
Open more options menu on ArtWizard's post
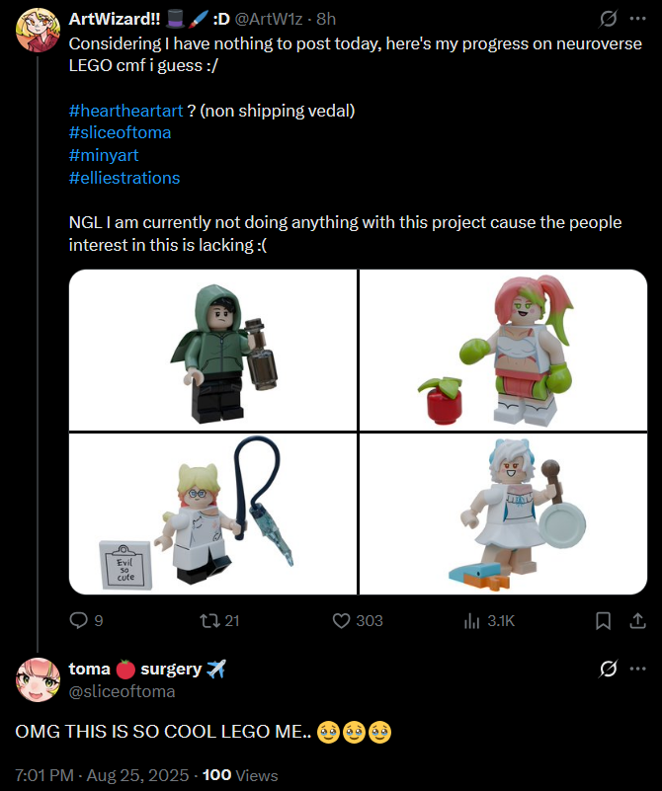[x=637, y=19]
